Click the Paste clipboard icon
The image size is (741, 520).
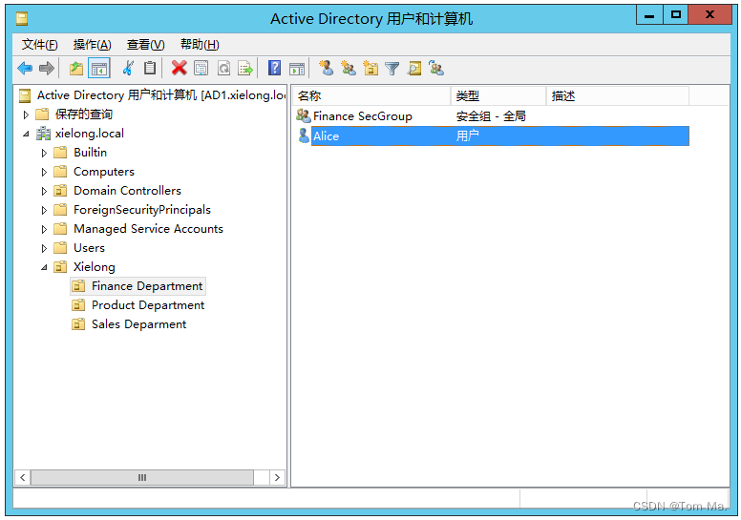point(150,68)
